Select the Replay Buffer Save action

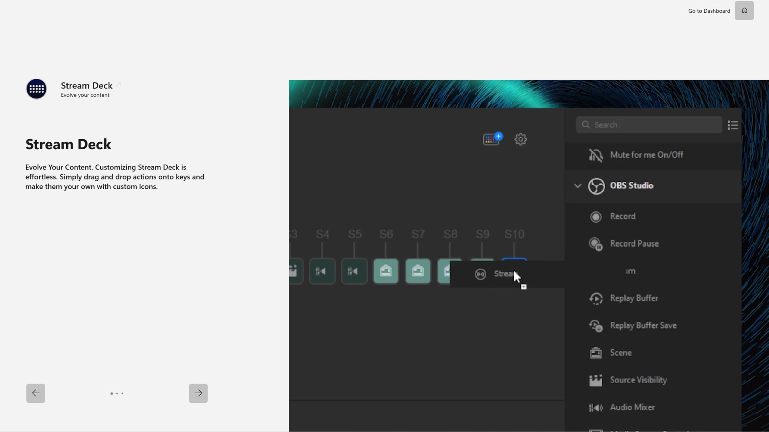643,326
